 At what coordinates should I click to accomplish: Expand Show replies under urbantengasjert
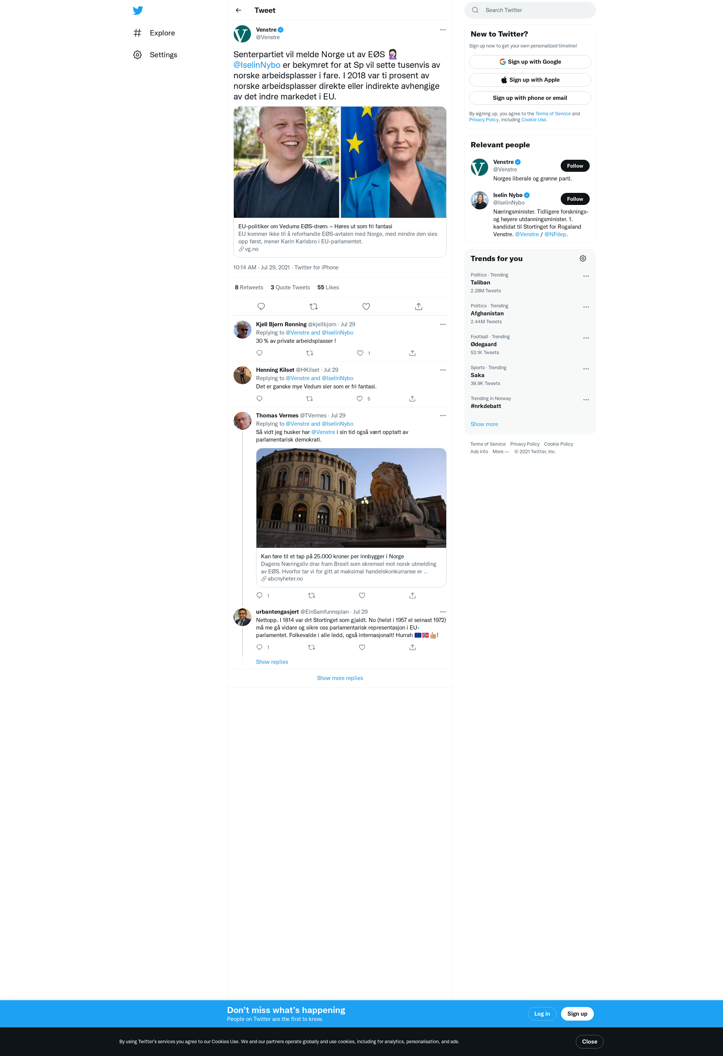pyautogui.click(x=272, y=662)
